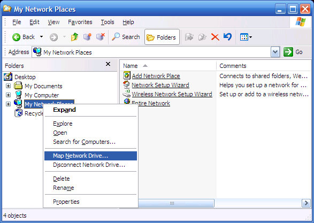Open the Forward history dropdown arrow
314x223 pixels.
[64, 37]
